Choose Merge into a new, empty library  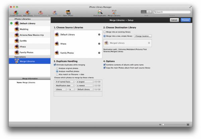click(x=105, y=36)
